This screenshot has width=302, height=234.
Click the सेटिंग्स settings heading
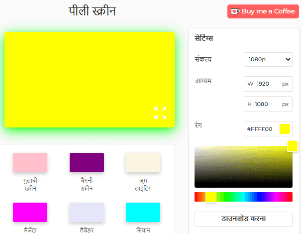pyautogui.click(x=204, y=38)
